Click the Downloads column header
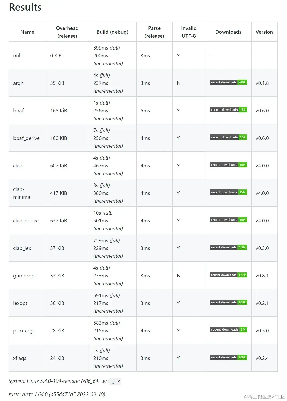This screenshot has width=287, height=401. pyautogui.click(x=228, y=32)
